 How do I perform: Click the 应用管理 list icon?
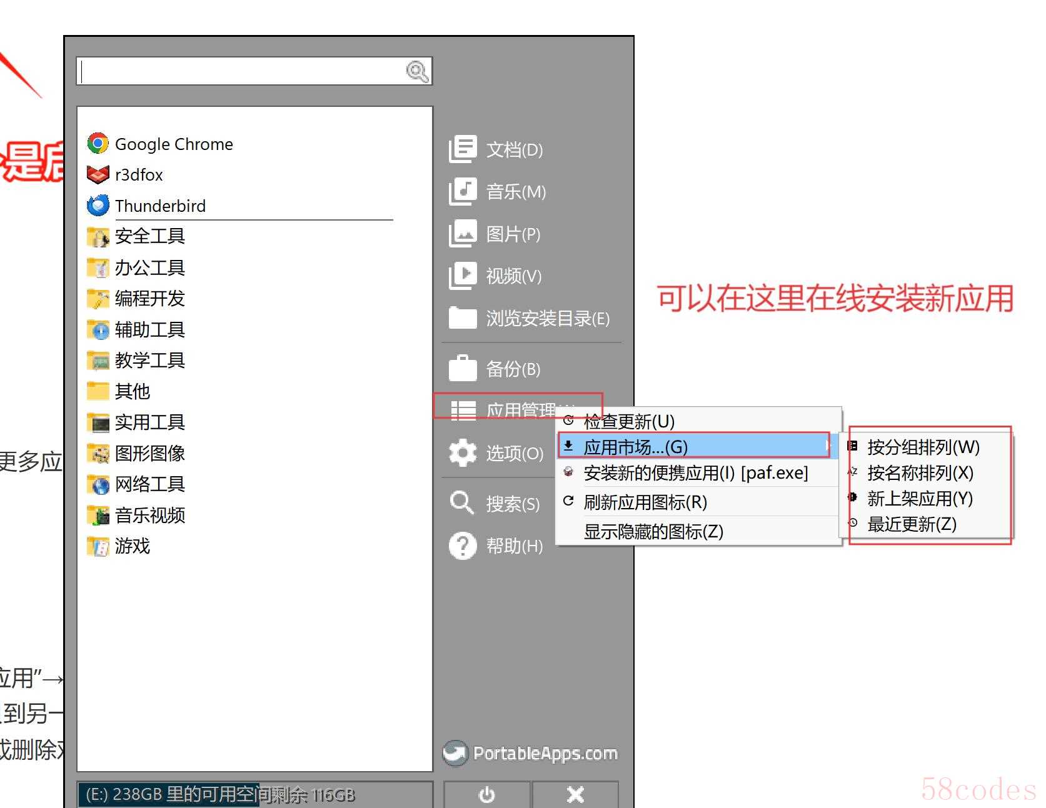click(463, 410)
